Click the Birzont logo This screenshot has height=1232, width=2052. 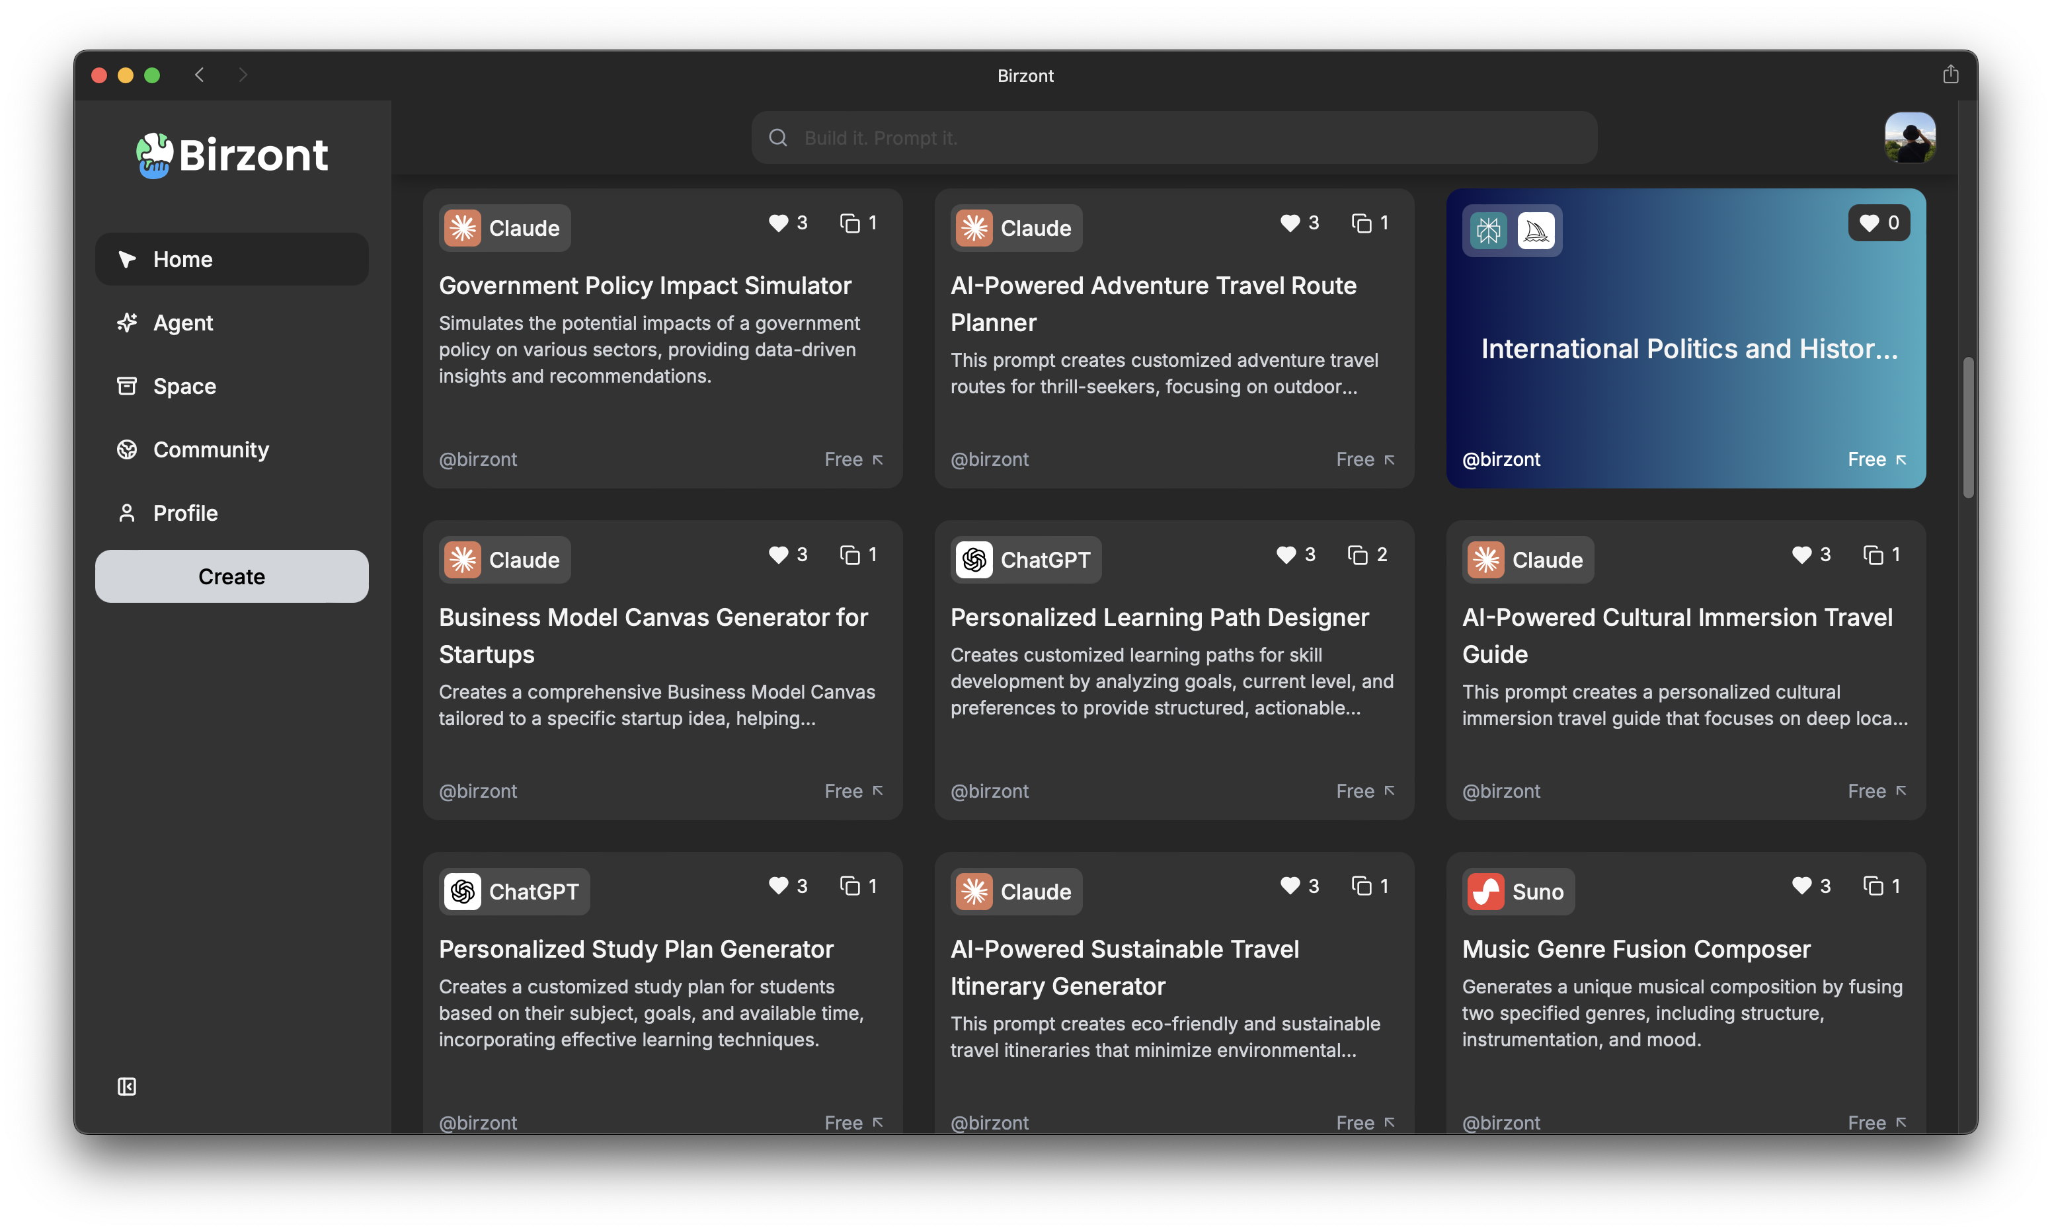point(231,155)
